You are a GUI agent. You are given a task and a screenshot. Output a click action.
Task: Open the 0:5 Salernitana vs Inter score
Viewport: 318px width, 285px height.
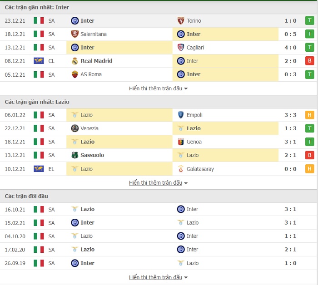pos(290,34)
